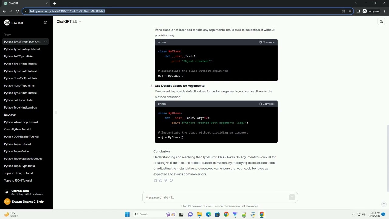Open Python None Type Hints chat
This screenshot has height=219, width=389.
click(19, 85)
